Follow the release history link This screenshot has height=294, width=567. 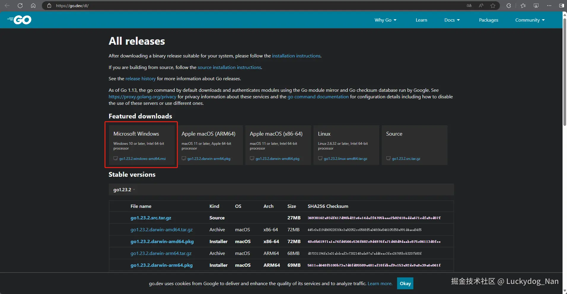pyautogui.click(x=141, y=78)
